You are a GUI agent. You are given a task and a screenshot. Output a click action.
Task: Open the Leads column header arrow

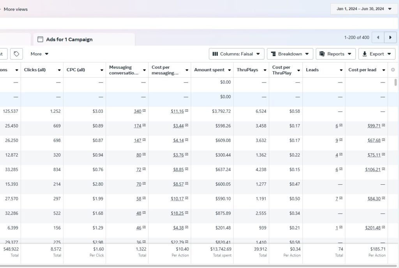tap(341, 70)
